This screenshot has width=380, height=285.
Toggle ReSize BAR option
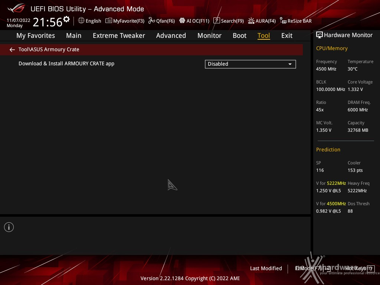(299, 21)
